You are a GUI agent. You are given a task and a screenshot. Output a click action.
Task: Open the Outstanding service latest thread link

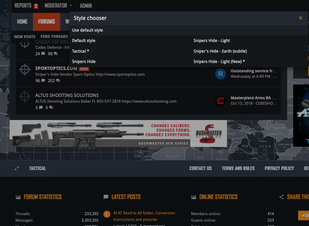253,71
